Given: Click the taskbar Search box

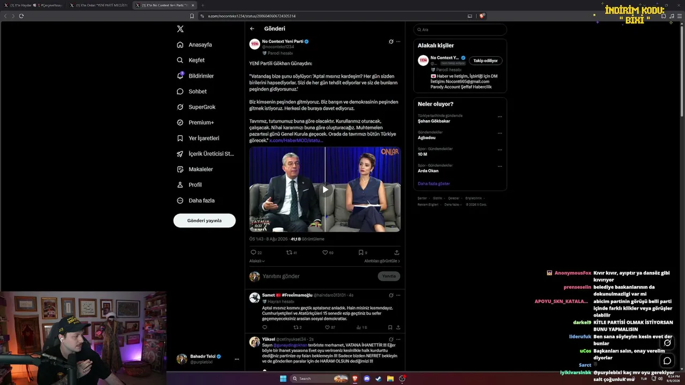Looking at the screenshot, I should pyautogui.click(x=319, y=379).
